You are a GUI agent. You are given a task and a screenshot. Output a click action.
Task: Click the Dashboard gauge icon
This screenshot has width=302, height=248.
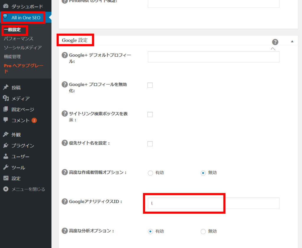pyautogui.click(x=6, y=6)
